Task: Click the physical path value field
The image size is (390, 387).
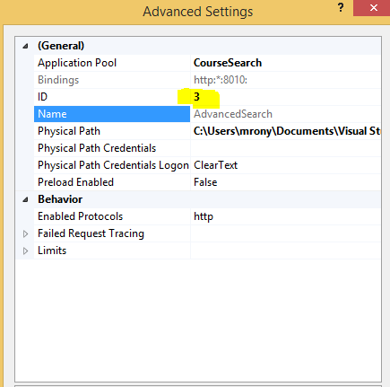Action: tap(285, 131)
